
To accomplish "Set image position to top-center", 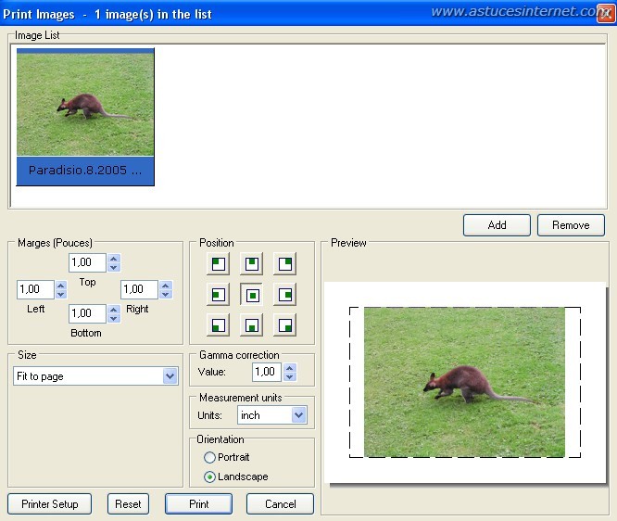I will pyautogui.click(x=251, y=263).
